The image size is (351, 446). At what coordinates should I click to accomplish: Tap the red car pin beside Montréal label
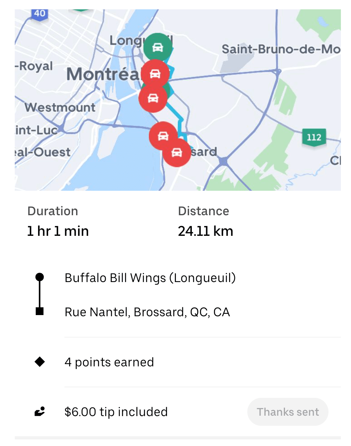tap(155, 73)
